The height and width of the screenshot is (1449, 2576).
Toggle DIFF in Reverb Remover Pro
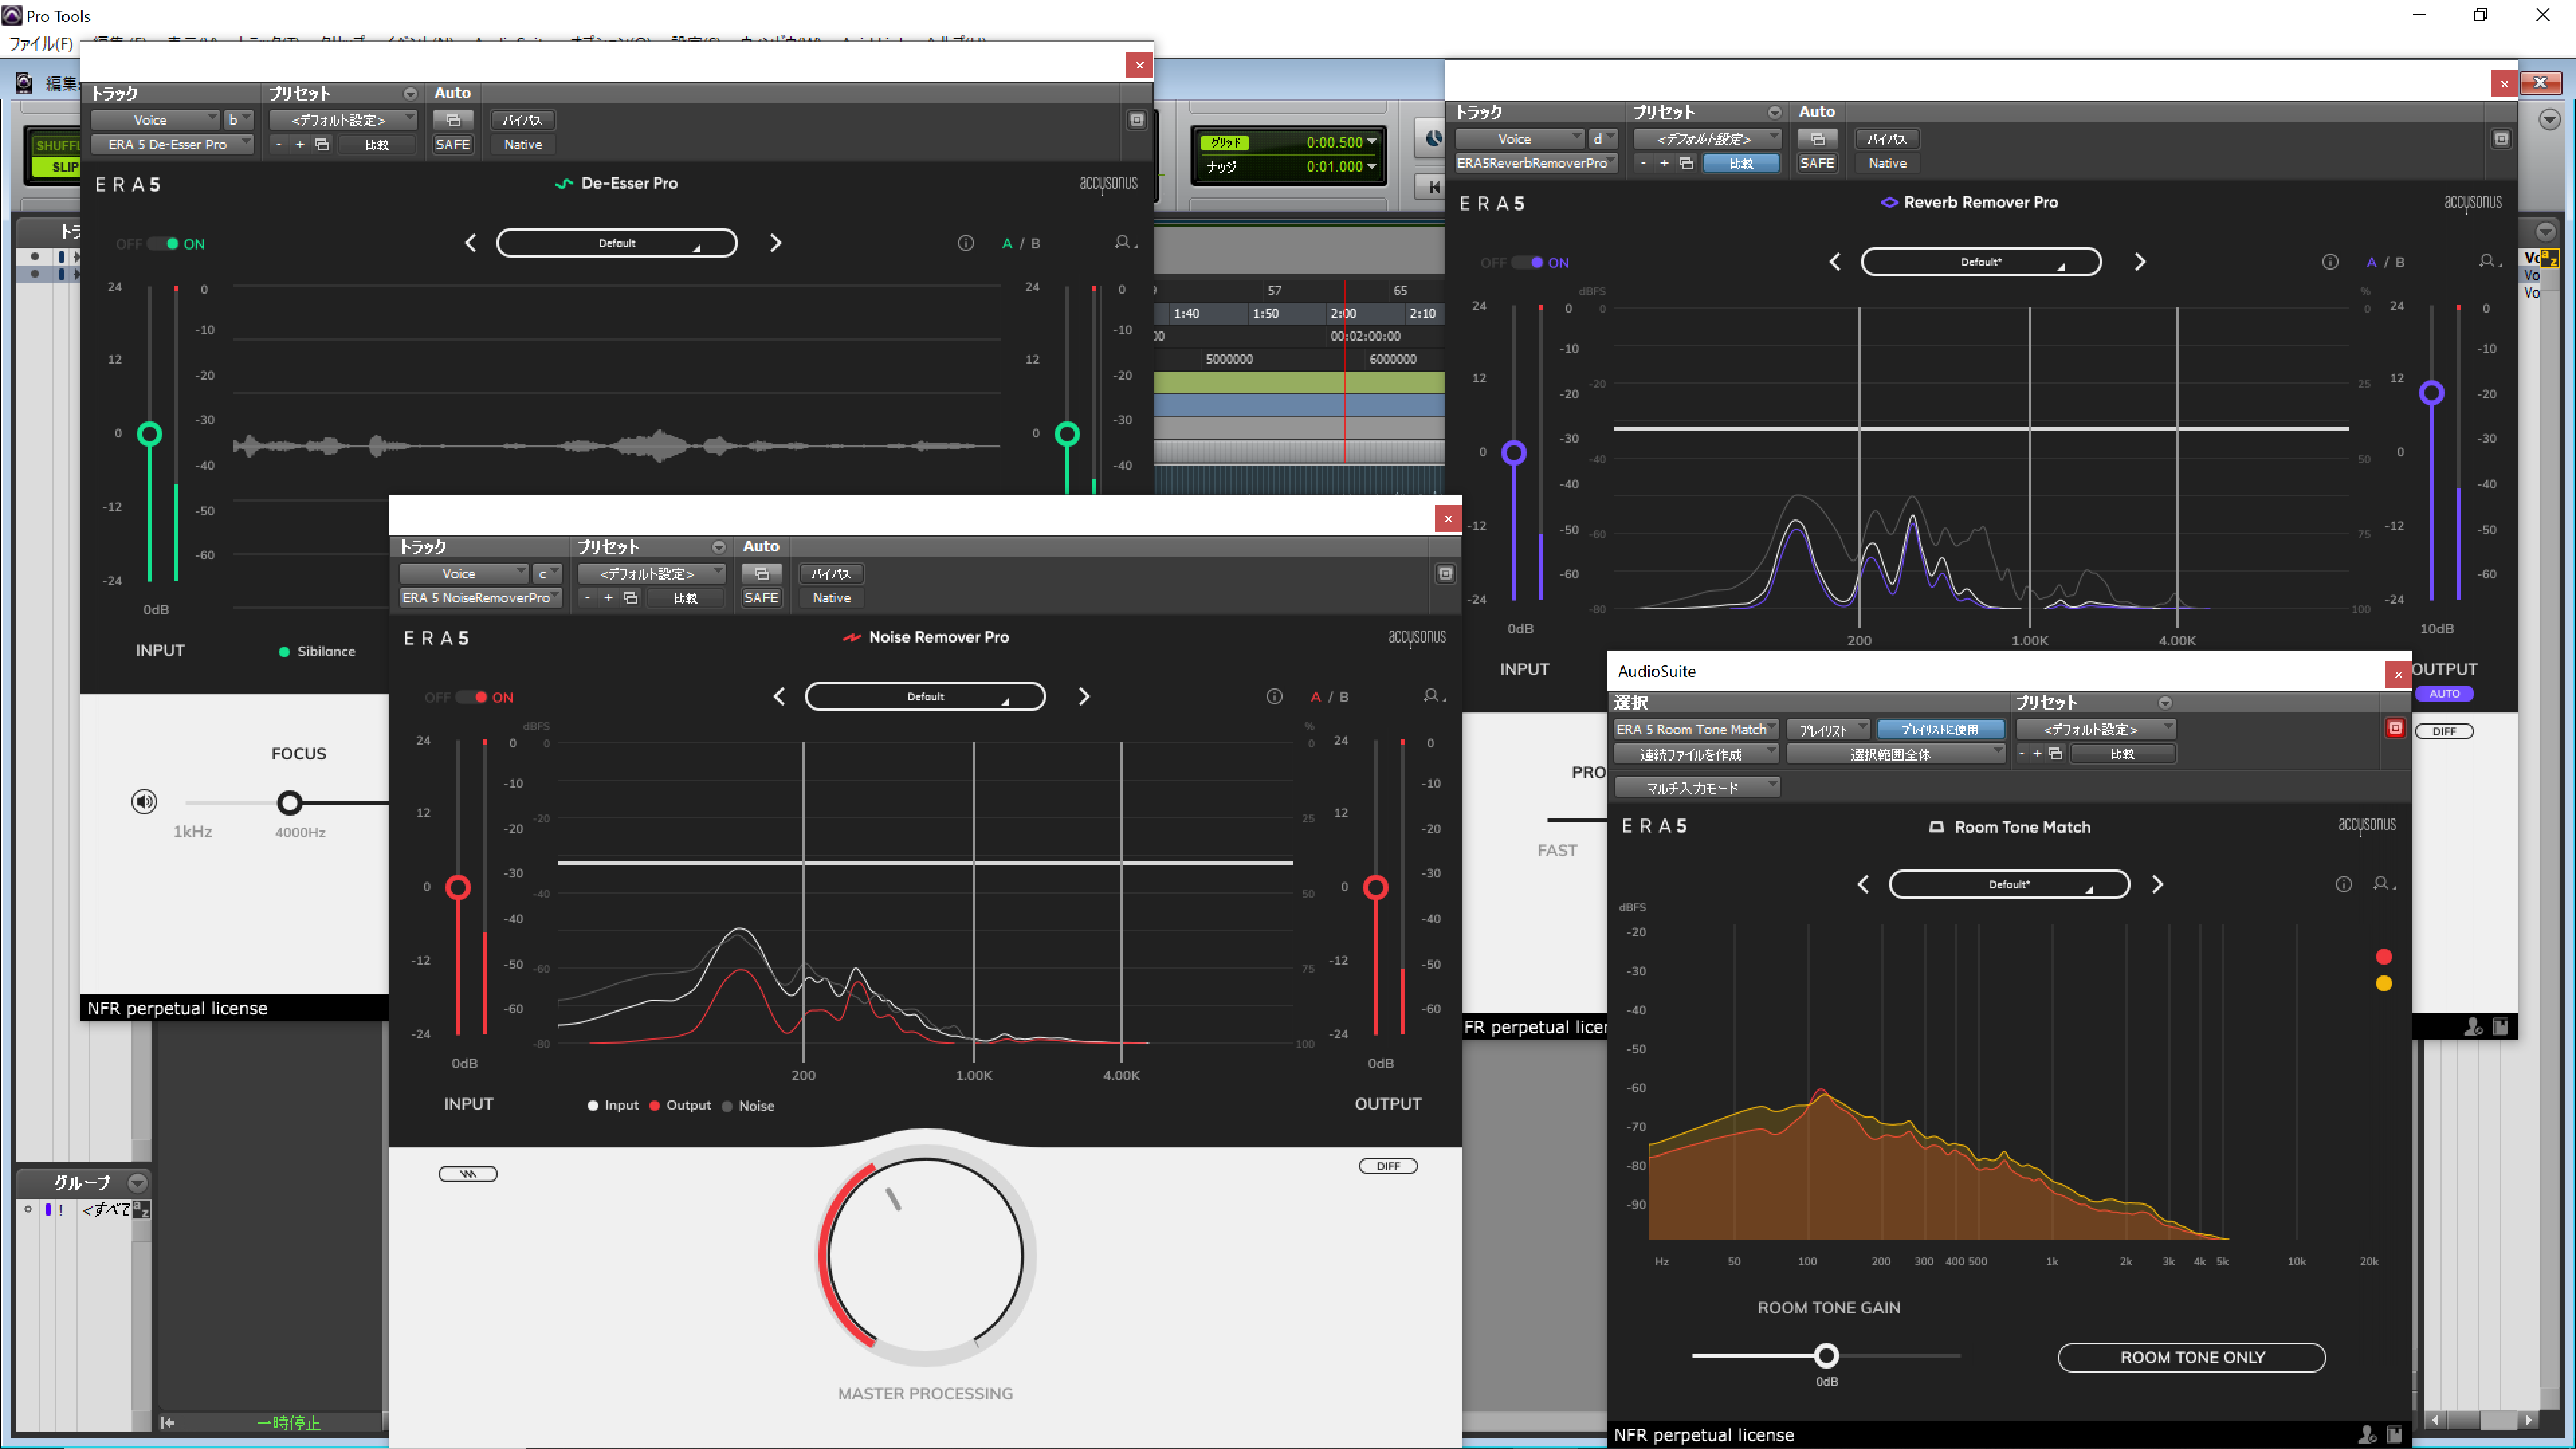pyautogui.click(x=2444, y=731)
